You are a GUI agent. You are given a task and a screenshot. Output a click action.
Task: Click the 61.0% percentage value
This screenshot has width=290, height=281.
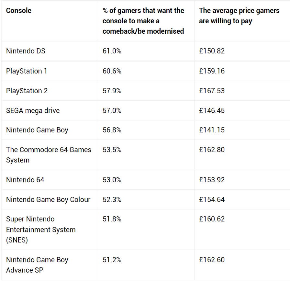point(112,51)
